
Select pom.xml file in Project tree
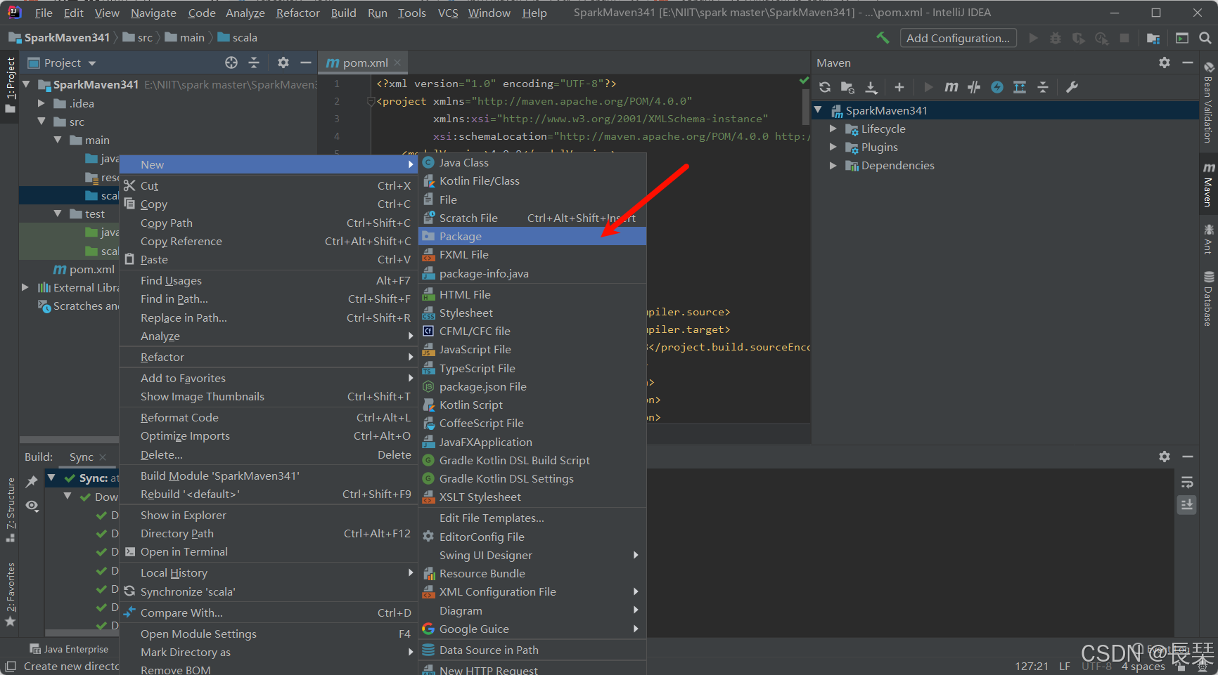pyautogui.click(x=85, y=269)
